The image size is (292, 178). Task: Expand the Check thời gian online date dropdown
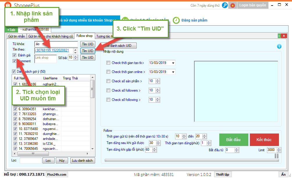(173, 72)
